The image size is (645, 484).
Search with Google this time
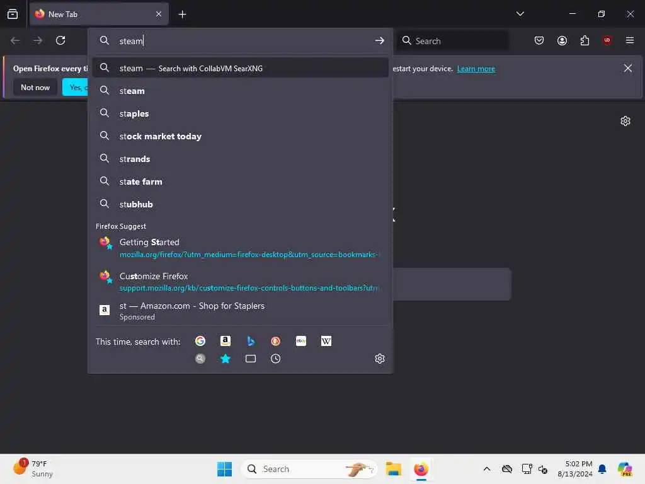[200, 341]
